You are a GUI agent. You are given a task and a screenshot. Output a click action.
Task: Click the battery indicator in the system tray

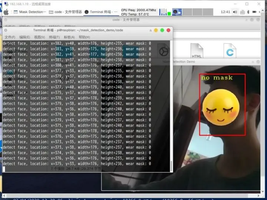tap(254, 12)
